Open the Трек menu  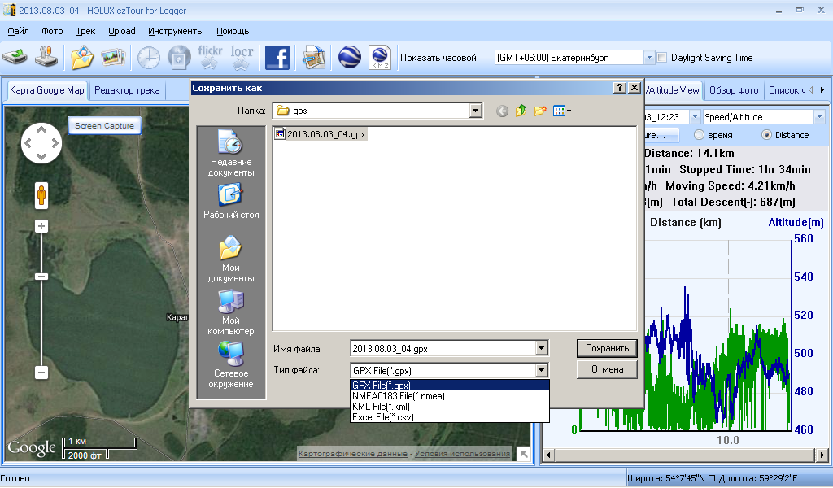pyautogui.click(x=85, y=31)
